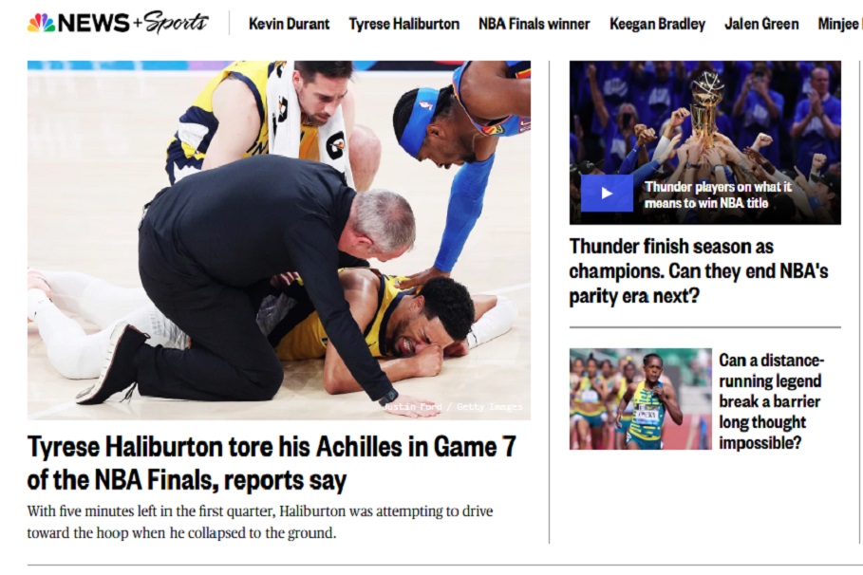Click the NEWS text in the header logo

coord(94,23)
